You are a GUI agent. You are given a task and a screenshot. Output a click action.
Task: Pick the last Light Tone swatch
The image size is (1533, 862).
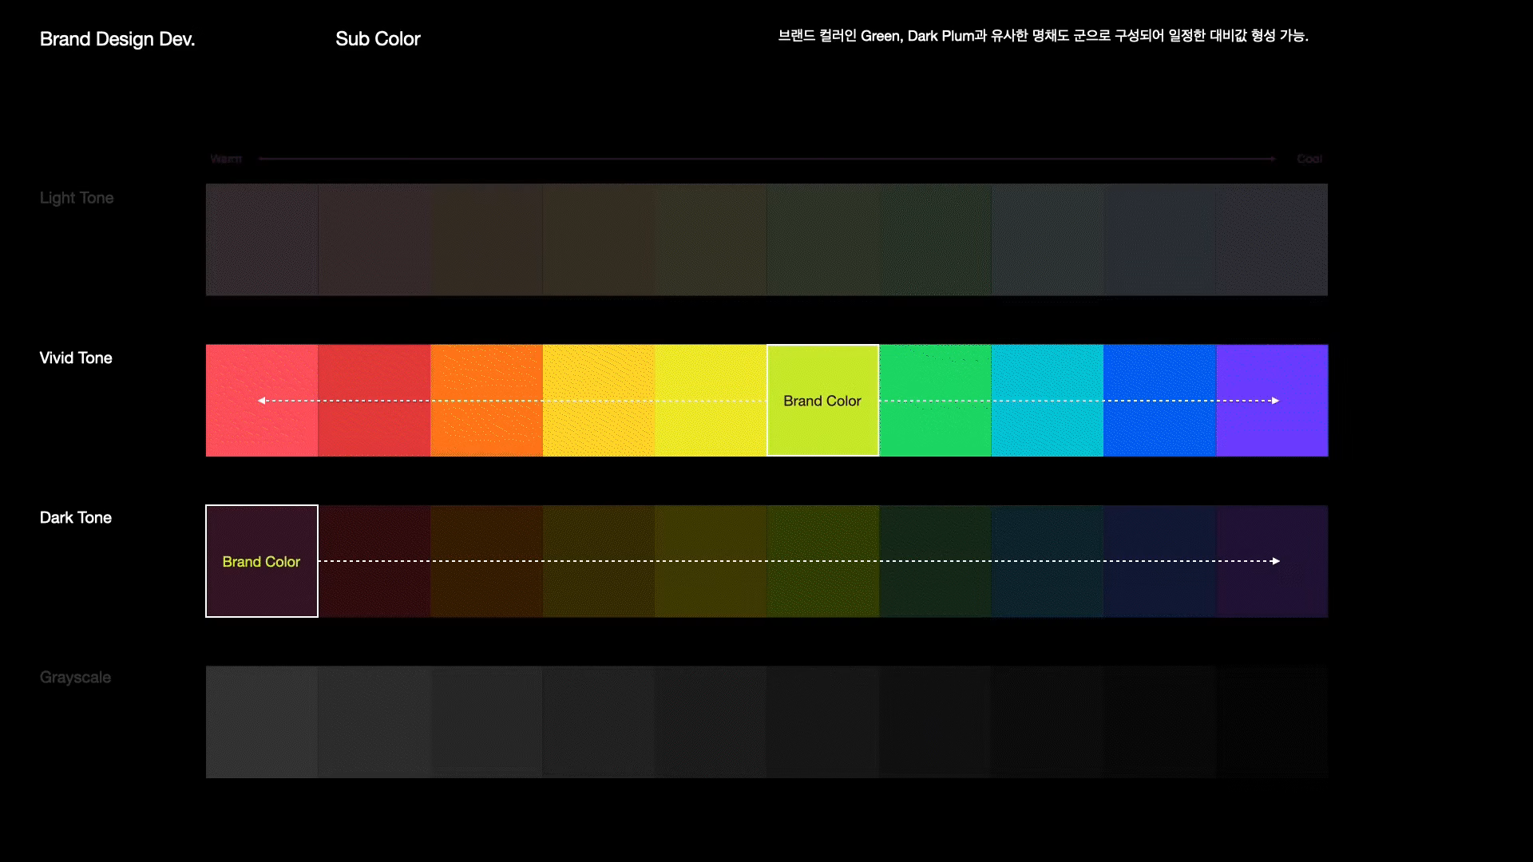(x=1272, y=240)
